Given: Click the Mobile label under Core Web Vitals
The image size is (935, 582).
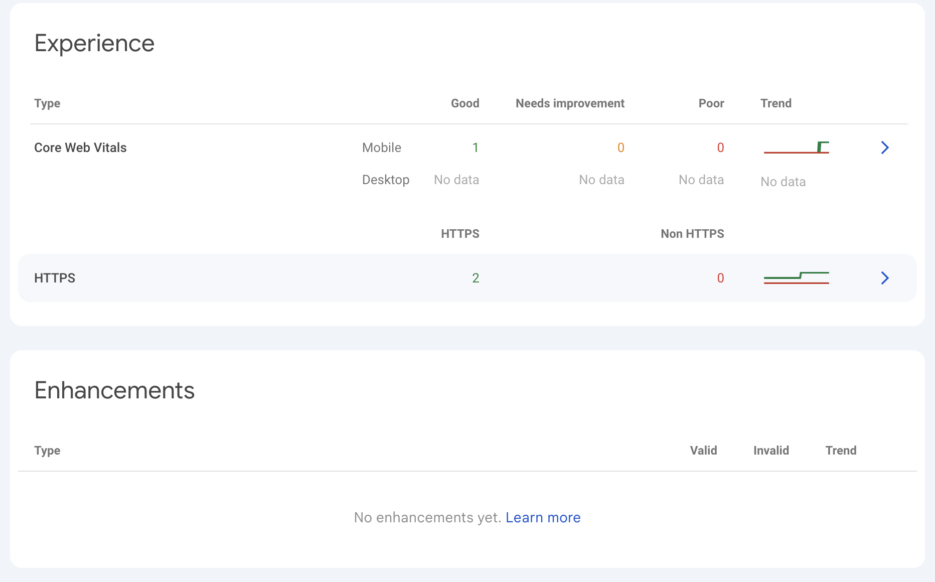Looking at the screenshot, I should (x=381, y=148).
